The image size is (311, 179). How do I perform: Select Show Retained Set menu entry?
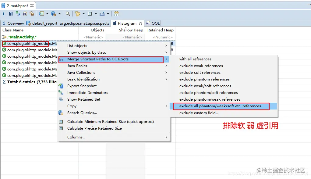(113, 99)
